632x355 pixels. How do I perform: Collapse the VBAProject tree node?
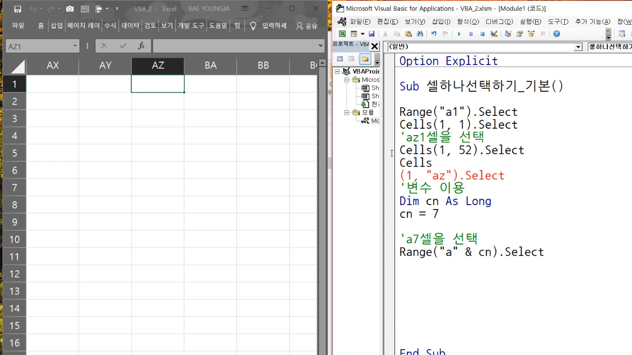[338, 71]
